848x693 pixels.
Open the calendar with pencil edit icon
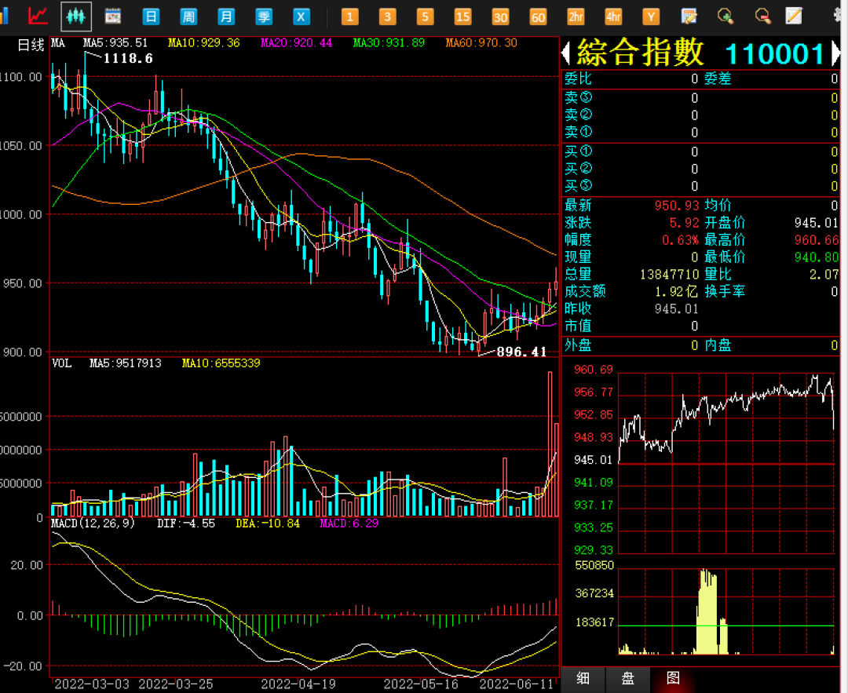point(689,16)
